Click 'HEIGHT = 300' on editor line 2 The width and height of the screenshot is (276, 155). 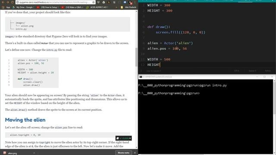point(160,11)
